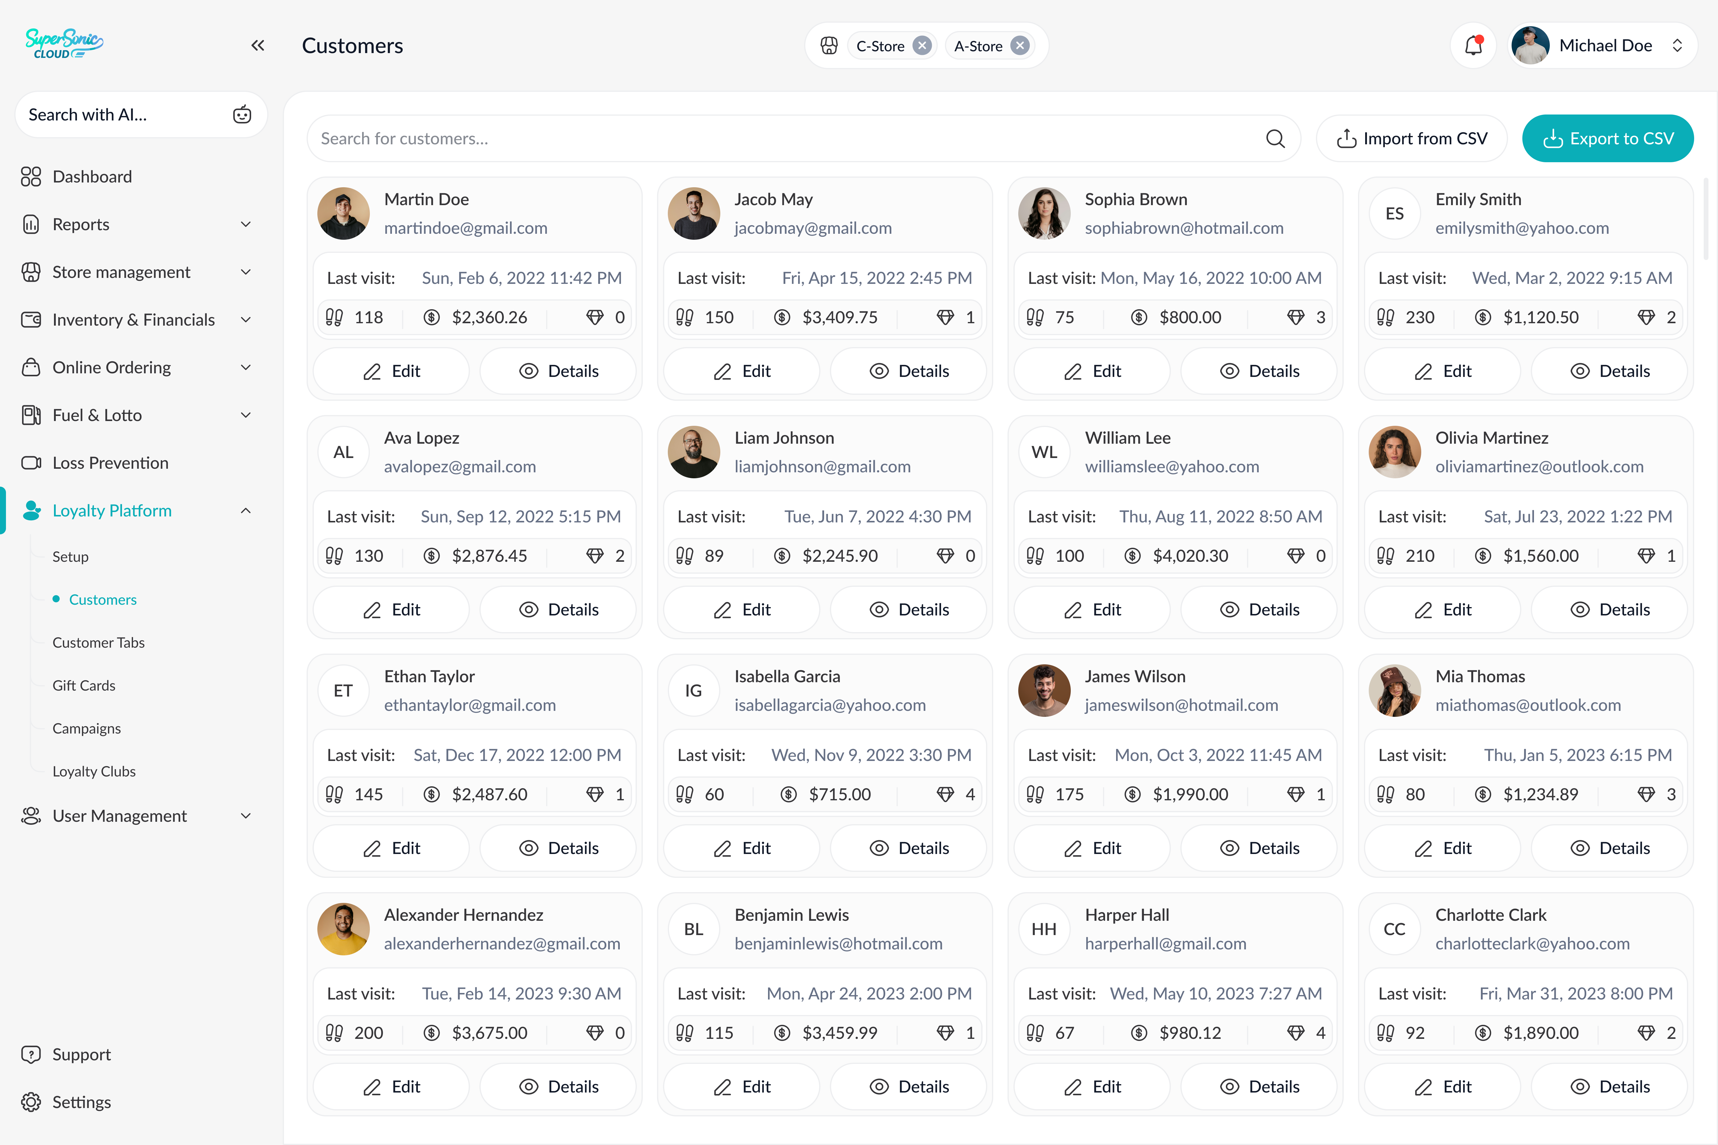Screen dimensions: 1718x1145
Task: Click the Search for customers field
Action: click(x=789, y=139)
